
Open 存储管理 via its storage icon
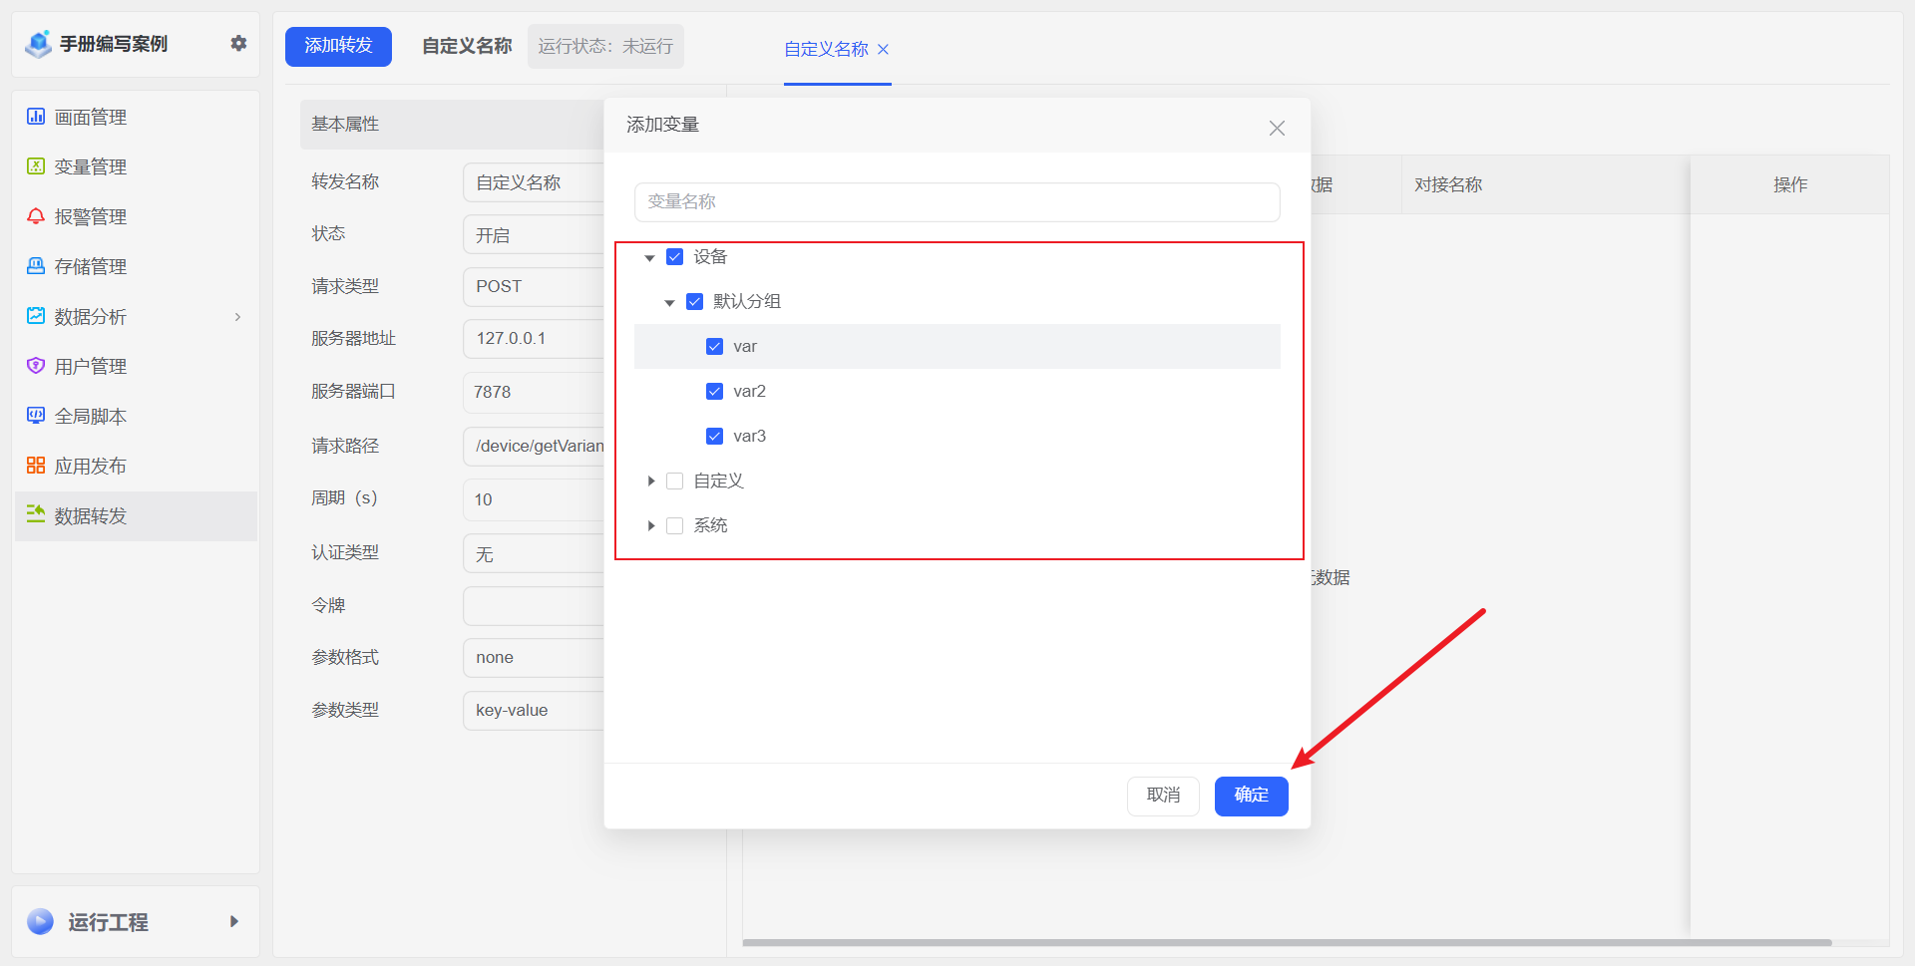coord(36,266)
